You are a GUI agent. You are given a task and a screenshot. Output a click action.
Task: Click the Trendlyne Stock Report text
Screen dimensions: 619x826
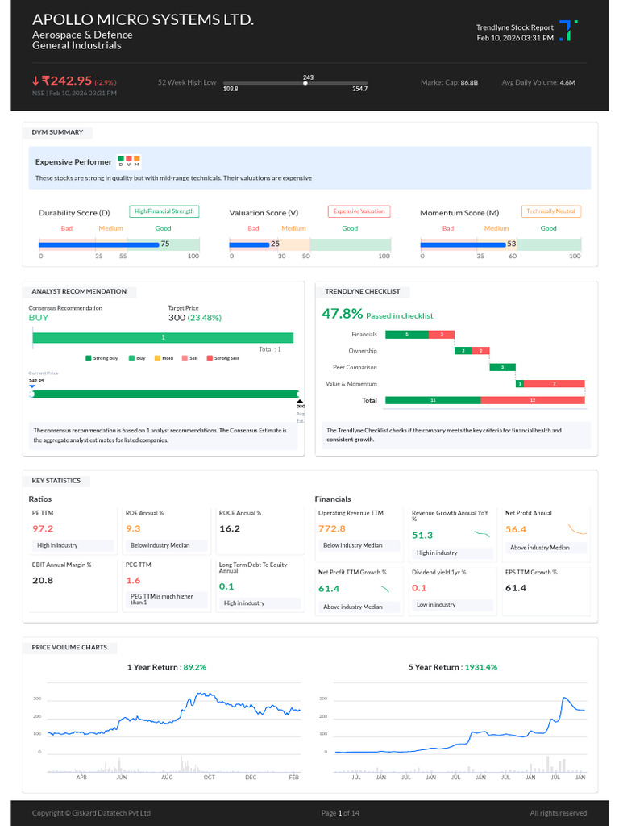click(515, 27)
